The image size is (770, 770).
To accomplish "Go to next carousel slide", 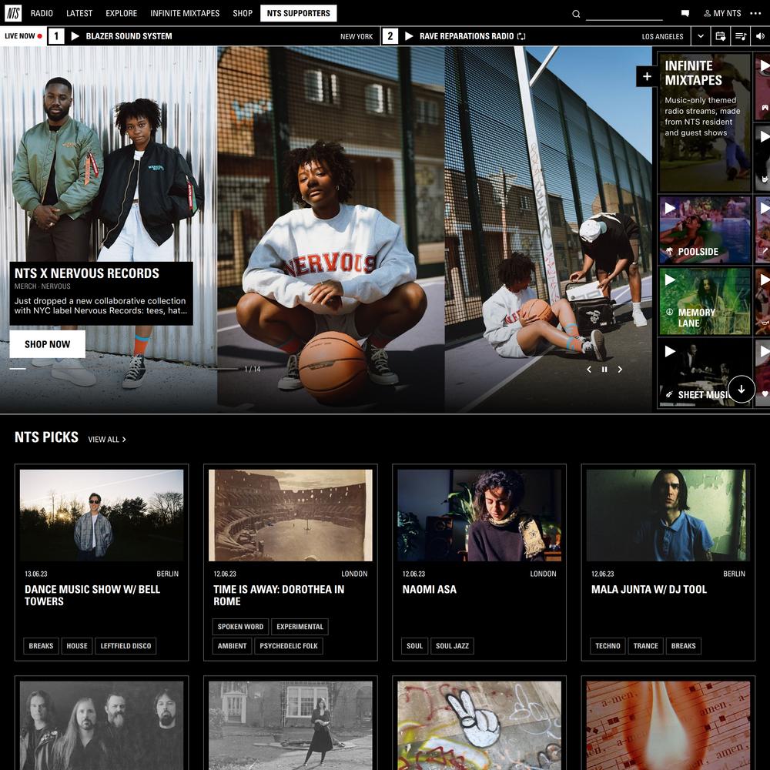I will tap(620, 370).
